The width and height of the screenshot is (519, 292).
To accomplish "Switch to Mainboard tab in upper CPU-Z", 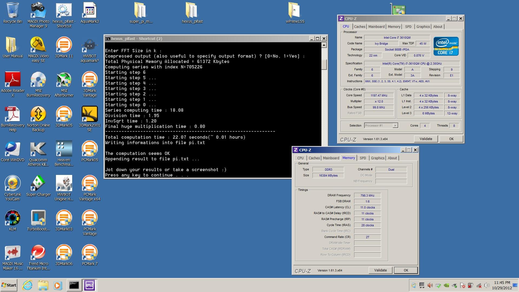I will pos(376,26).
